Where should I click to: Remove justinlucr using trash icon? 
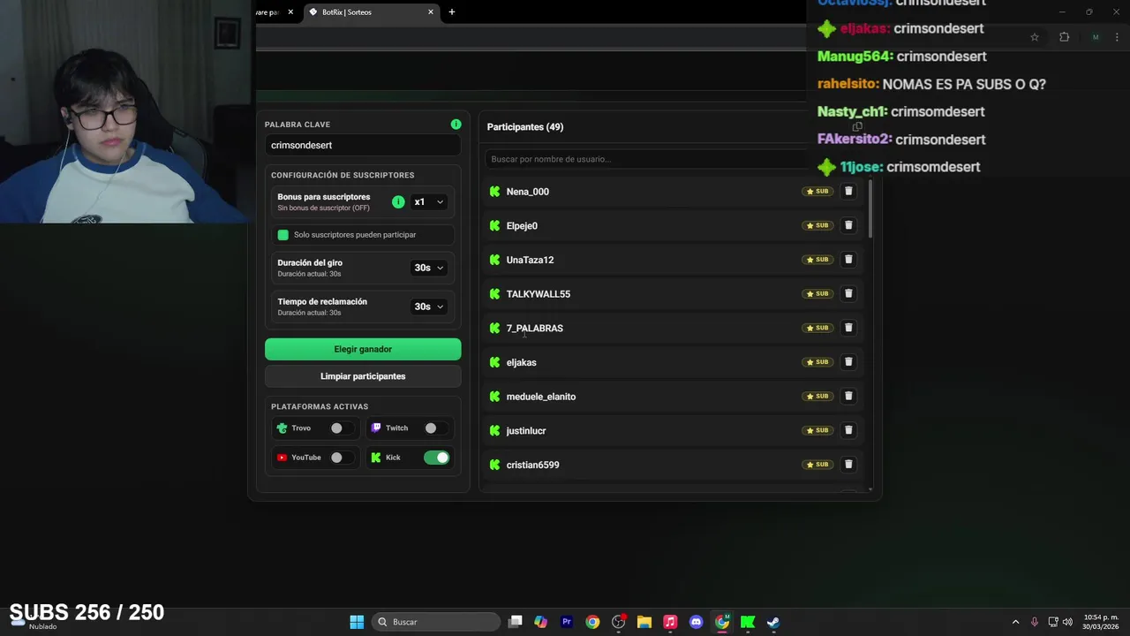848,430
